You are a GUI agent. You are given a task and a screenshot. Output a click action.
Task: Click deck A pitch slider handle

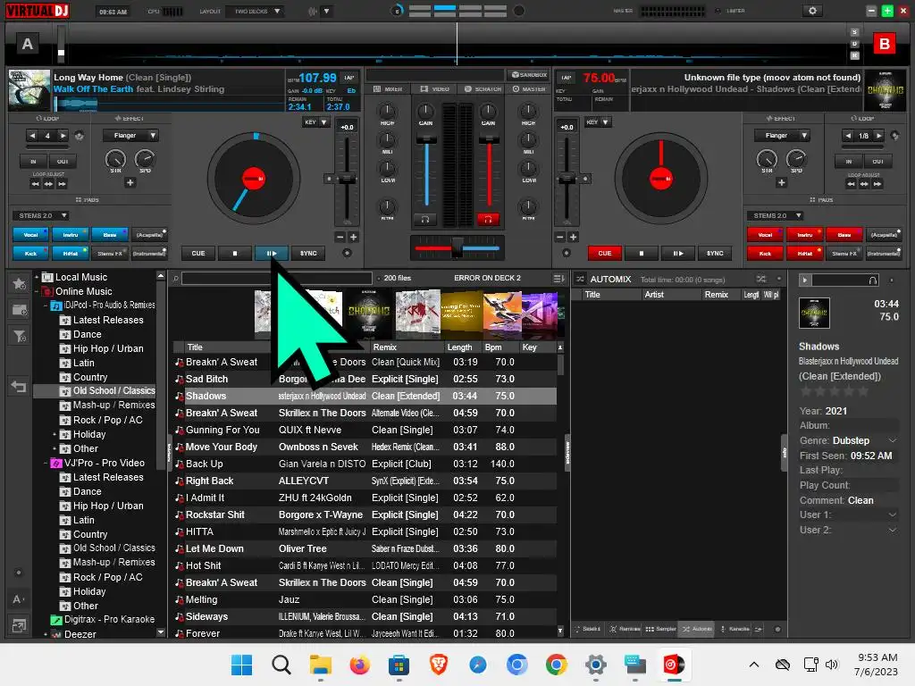point(347,179)
